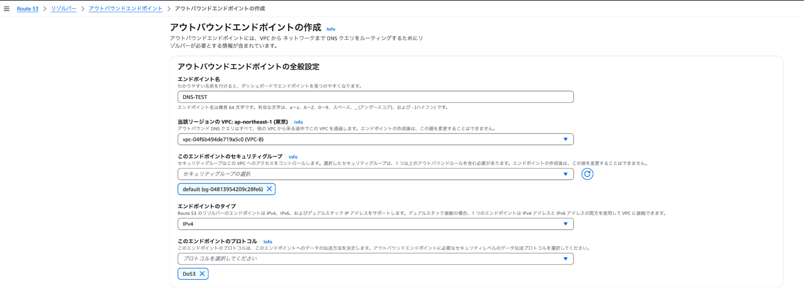
Task: Open the セキュリティグループの選択 dropdown
Action: (x=375, y=174)
